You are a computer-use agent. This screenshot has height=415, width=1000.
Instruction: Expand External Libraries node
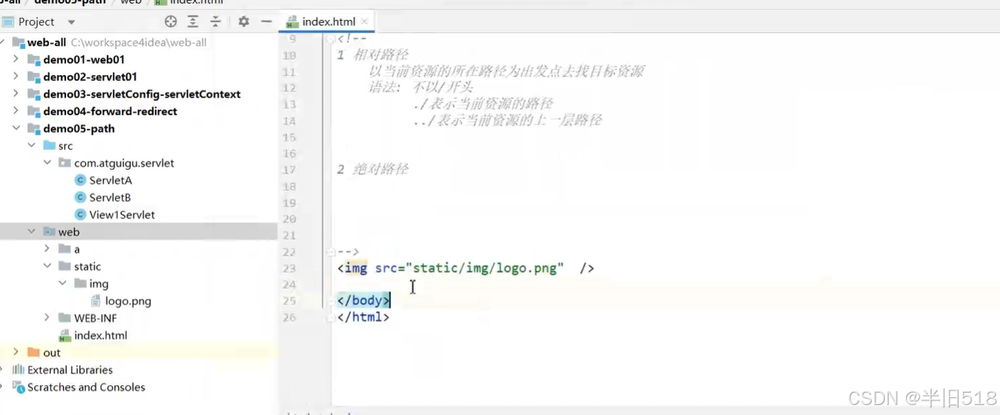pos(3,370)
